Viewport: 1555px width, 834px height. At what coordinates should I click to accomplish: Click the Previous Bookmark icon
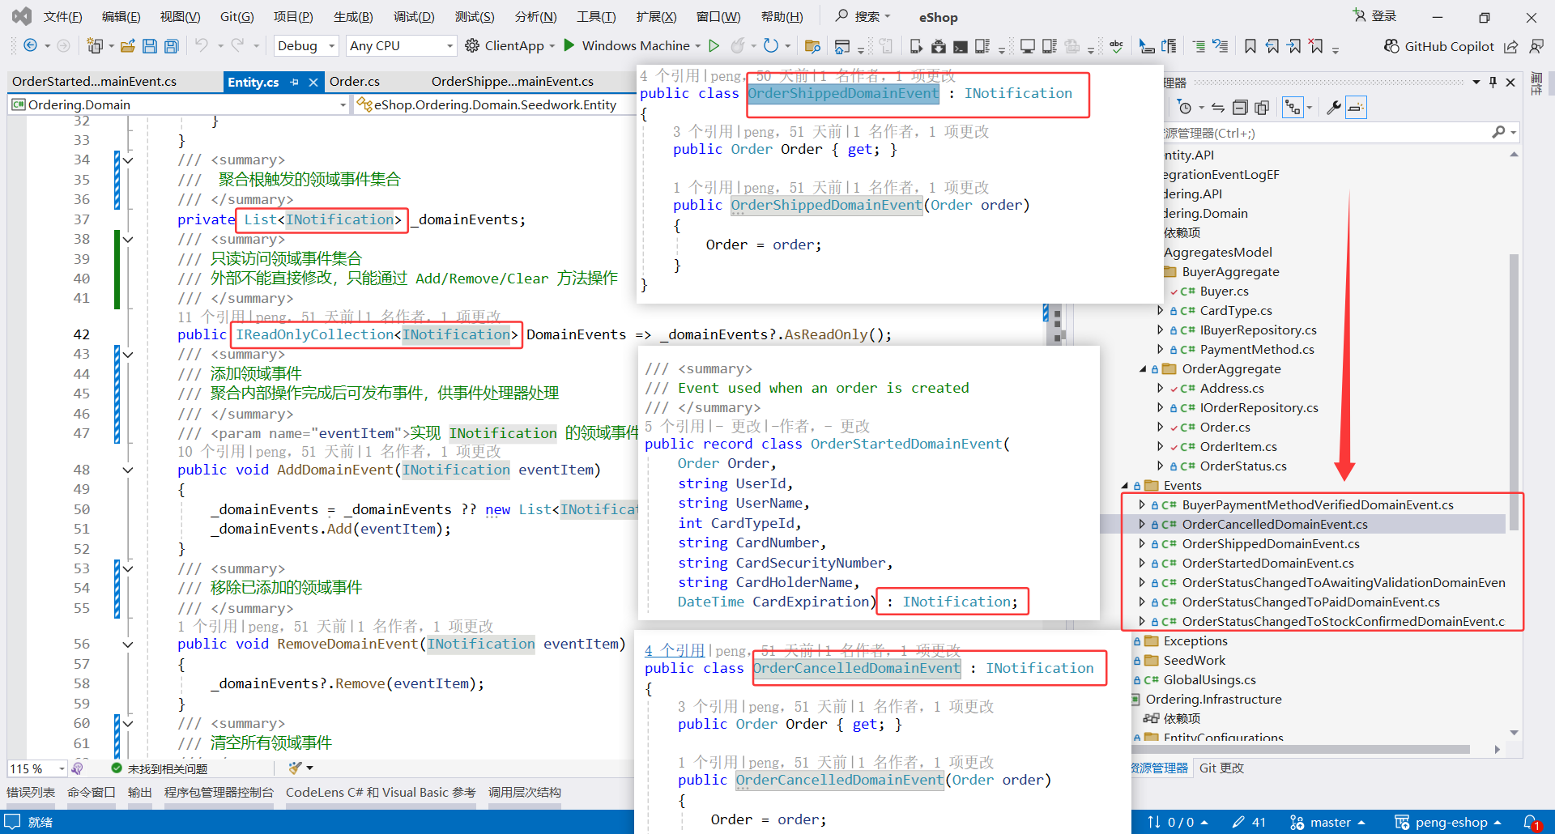(x=1273, y=46)
